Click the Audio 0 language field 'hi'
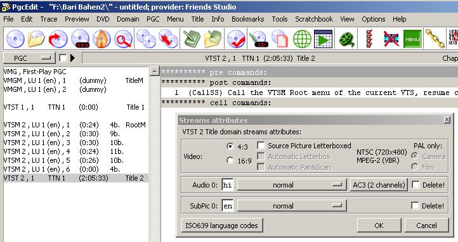This screenshot has width=458, height=242. tap(227, 185)
